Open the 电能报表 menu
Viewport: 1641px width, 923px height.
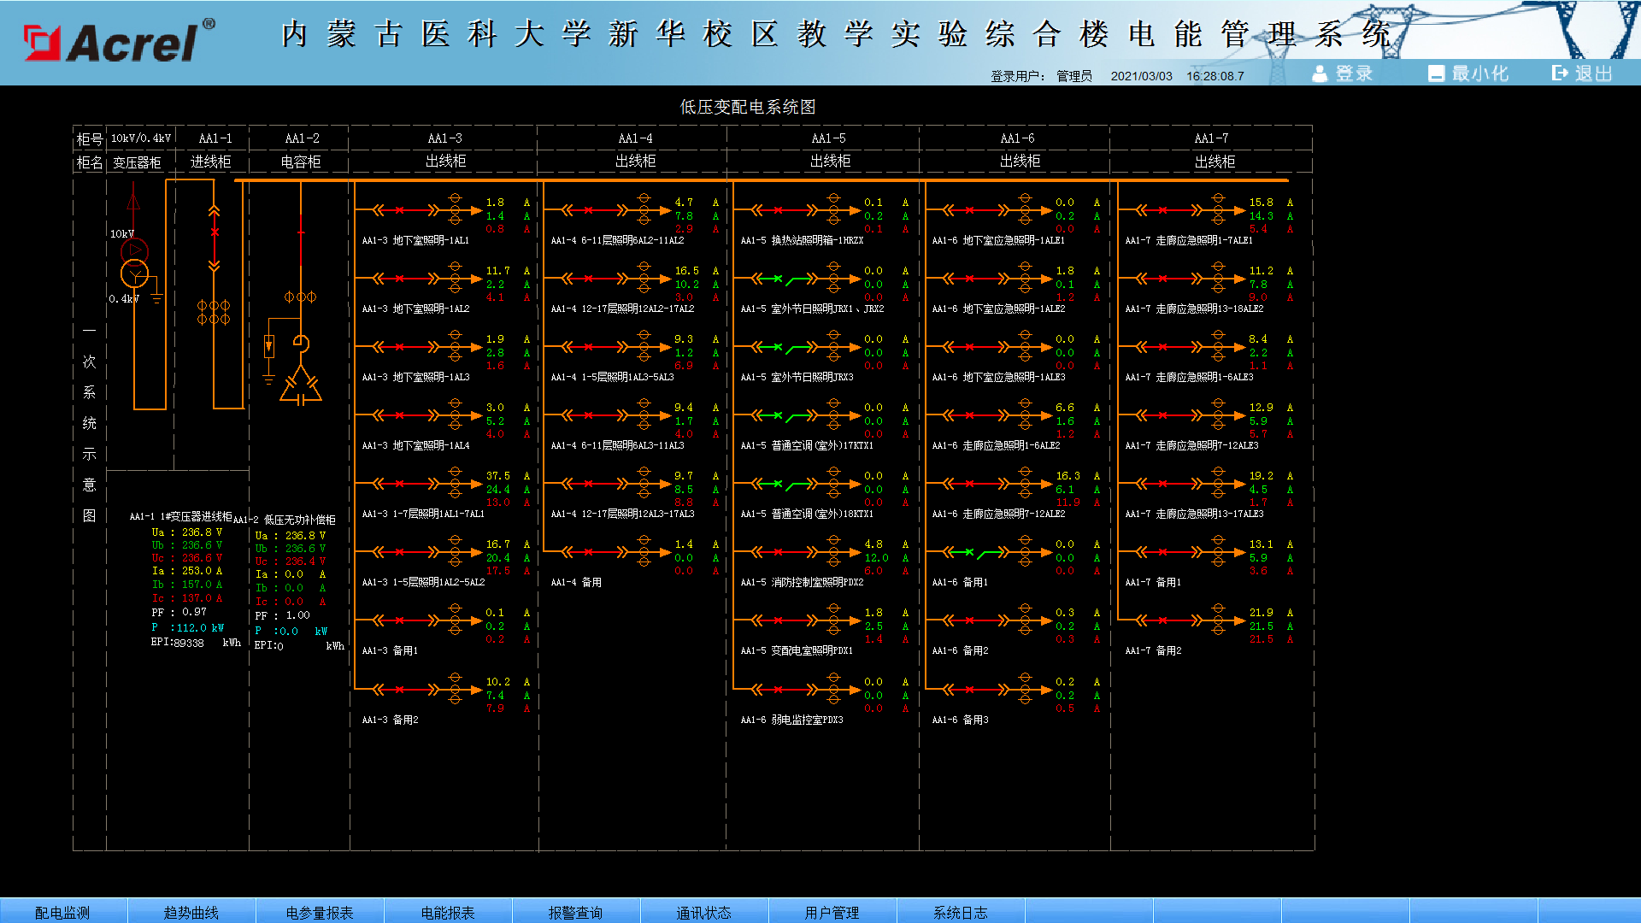click(x=447, y=912)
